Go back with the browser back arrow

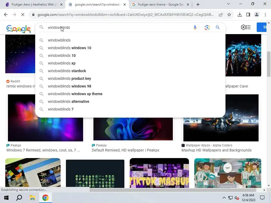point(6,15)
